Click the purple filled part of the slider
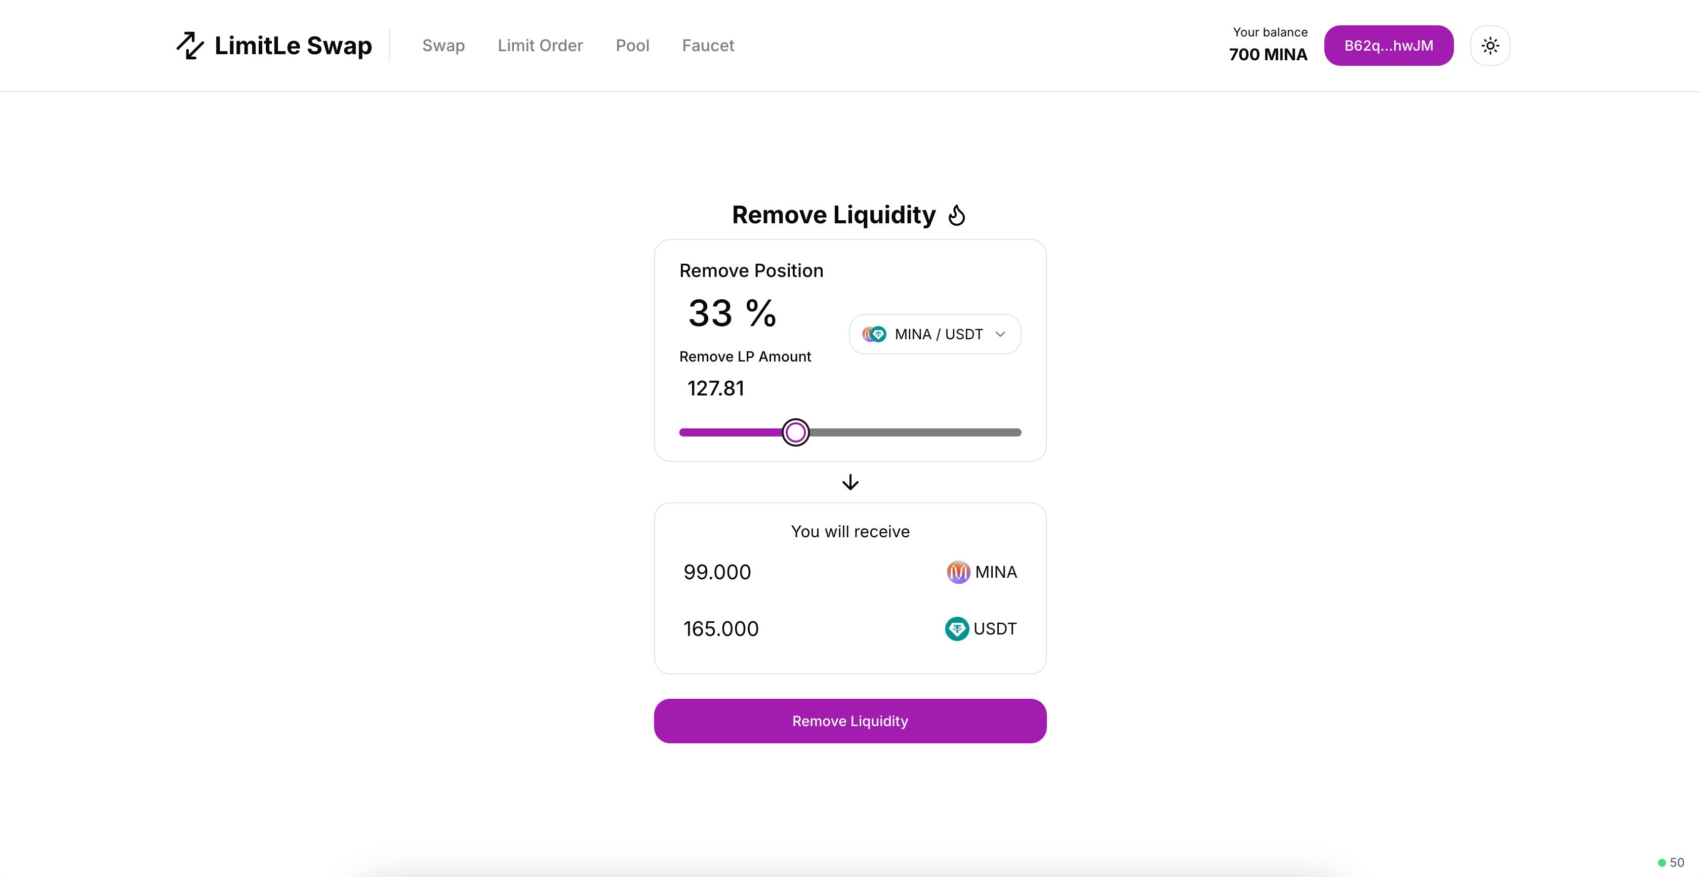The width and height of the screenshot is (1701, 877). point(731,432)
